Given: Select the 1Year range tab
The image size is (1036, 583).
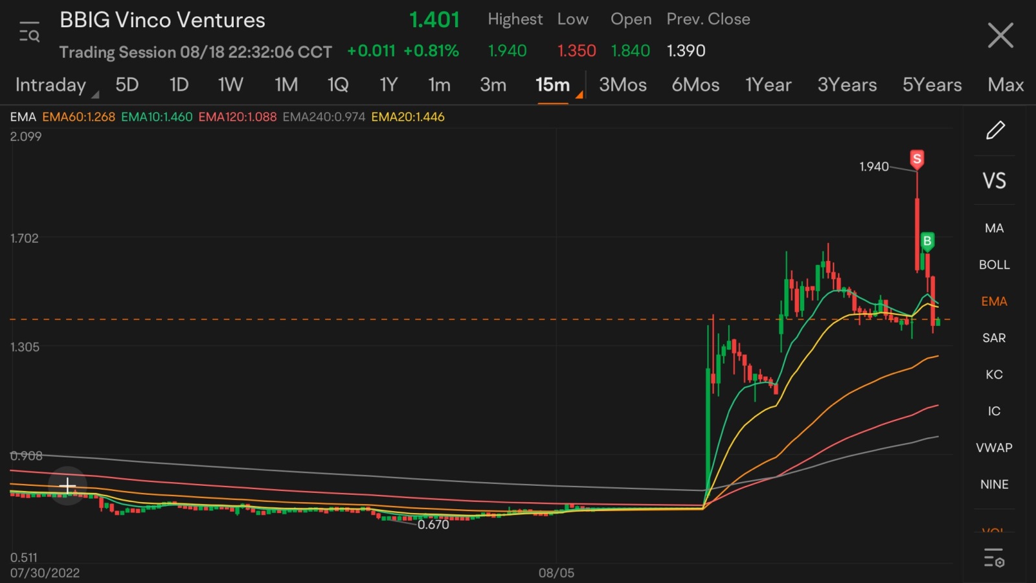Looking at the screenshot, I should click(769, 85).
